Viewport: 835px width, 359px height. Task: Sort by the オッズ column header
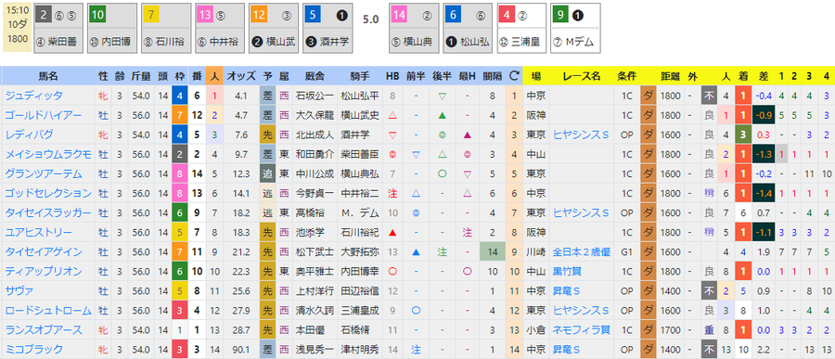240,76
